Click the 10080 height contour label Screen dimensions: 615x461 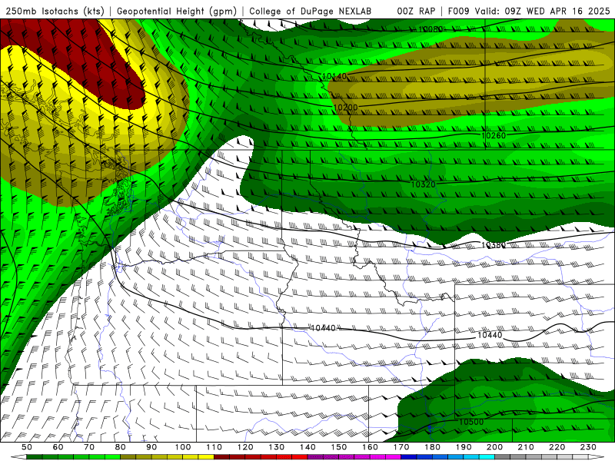[x=430, y=29]
